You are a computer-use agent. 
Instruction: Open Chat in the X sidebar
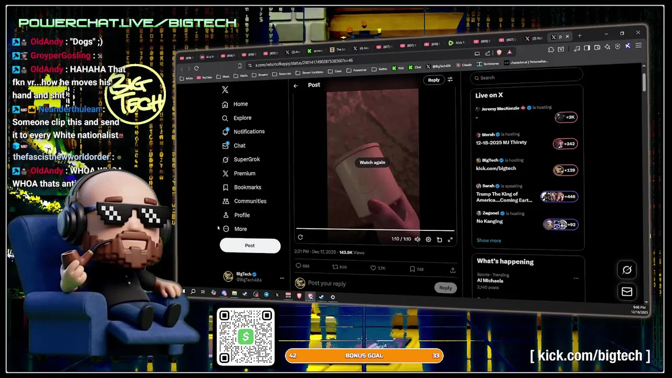(x=234, y=145)
